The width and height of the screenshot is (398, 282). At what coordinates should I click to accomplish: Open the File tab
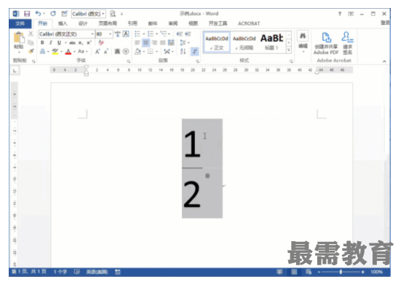(20, 23)
